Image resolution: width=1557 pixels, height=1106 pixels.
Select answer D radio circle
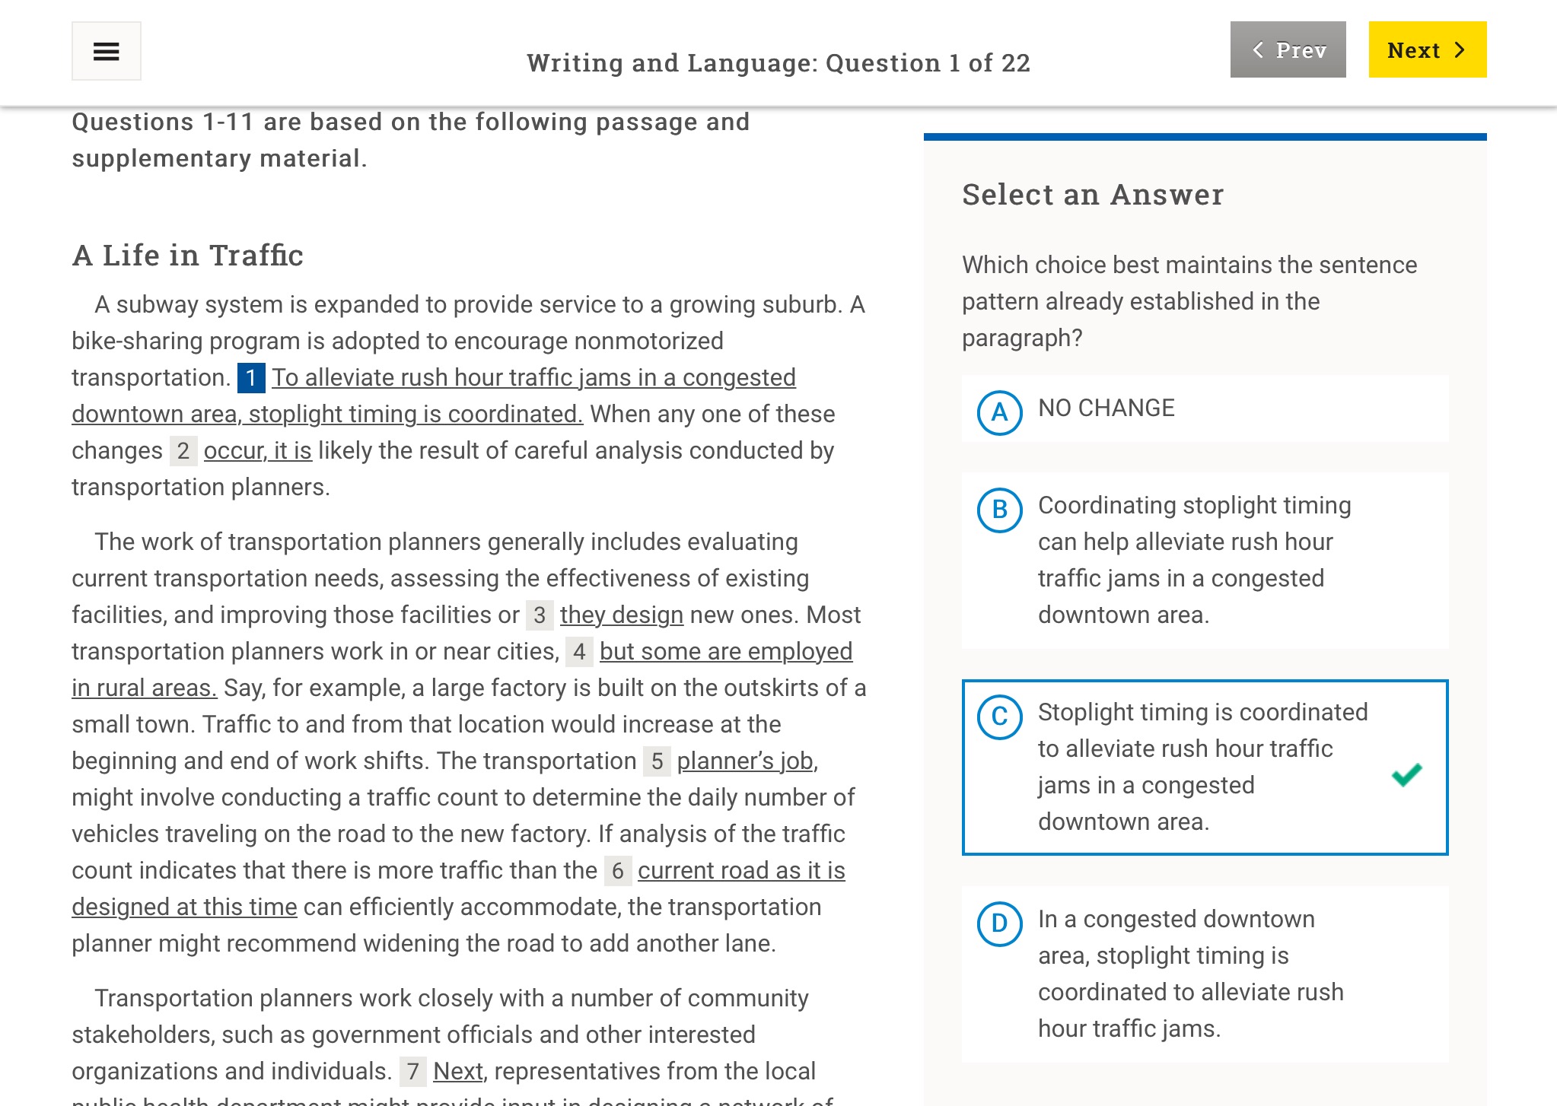click(x=999, y=923)
